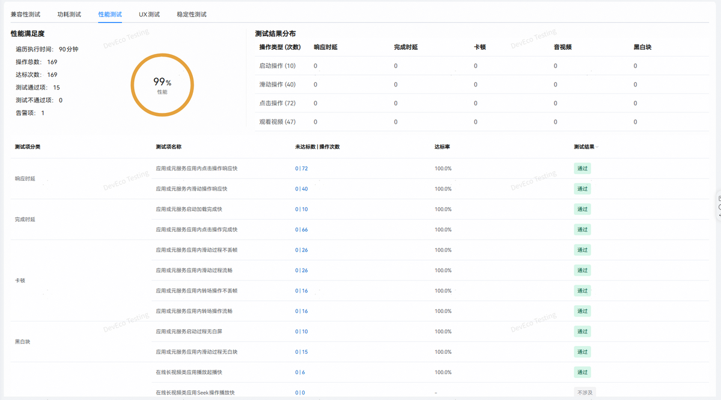Open the 0 | 40 swipe response count link
Image resolution: width=721 pixels, height=400 pixels.
301,189
